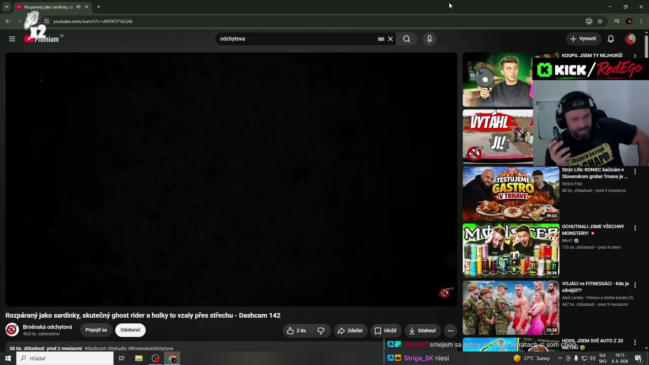
Task: Open the #dashcam hashtag link
Action: (x=95, y=349)
